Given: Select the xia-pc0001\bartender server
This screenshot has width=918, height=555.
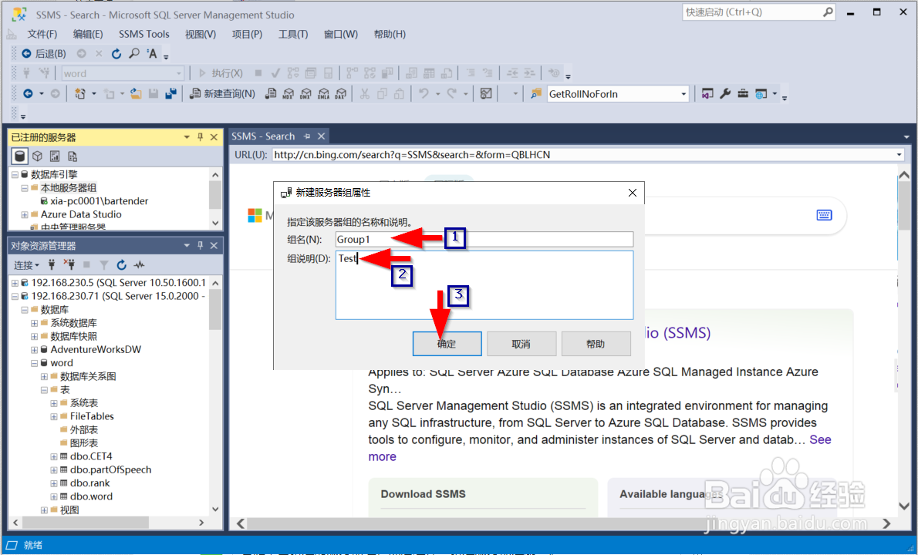Looking at the screenshot, I should pyautogui.click(x=99, y=201).
